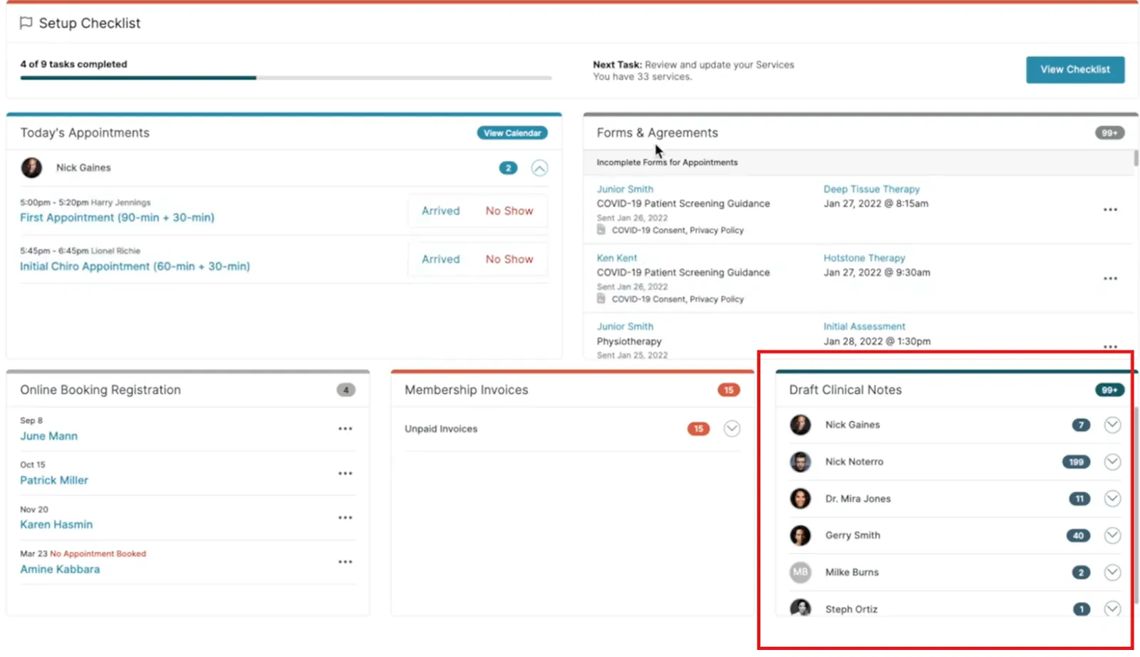Click Online Booking Registration count badge 4

point(346,390)
